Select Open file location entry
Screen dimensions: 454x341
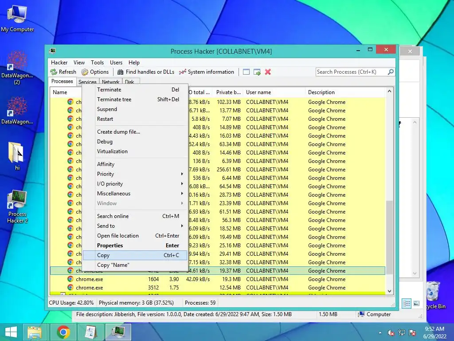click(x=135, y=236)
